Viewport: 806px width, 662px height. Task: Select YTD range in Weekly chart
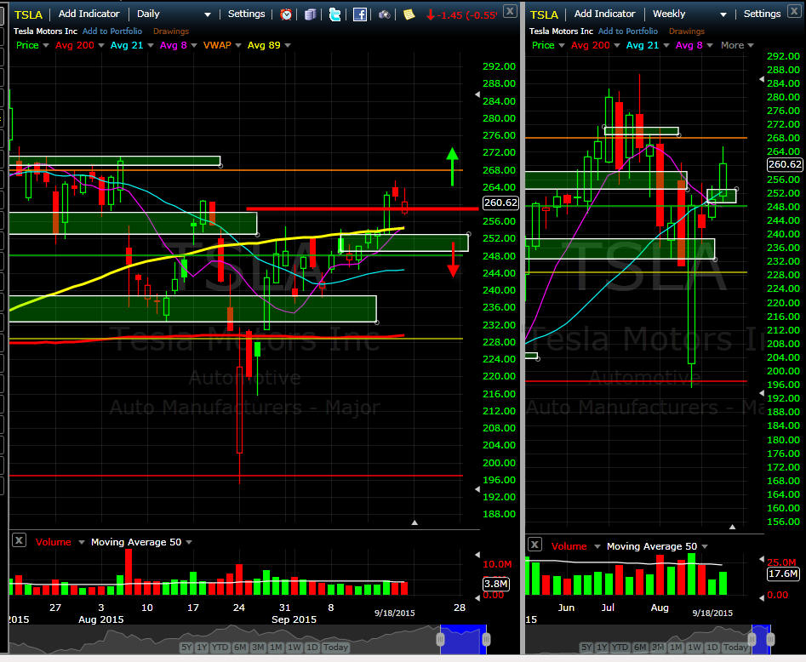620,647
